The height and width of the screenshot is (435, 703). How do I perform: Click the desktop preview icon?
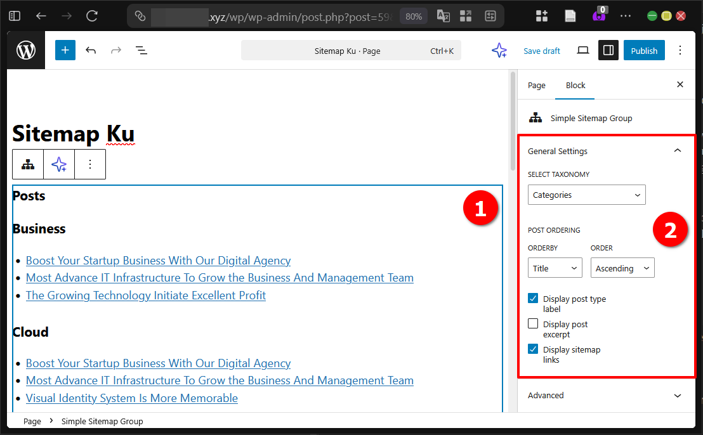tap(582, 50)
